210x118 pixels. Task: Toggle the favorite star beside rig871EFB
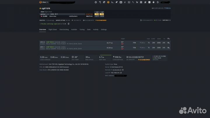pyautogui.click(x=40, y=8)
